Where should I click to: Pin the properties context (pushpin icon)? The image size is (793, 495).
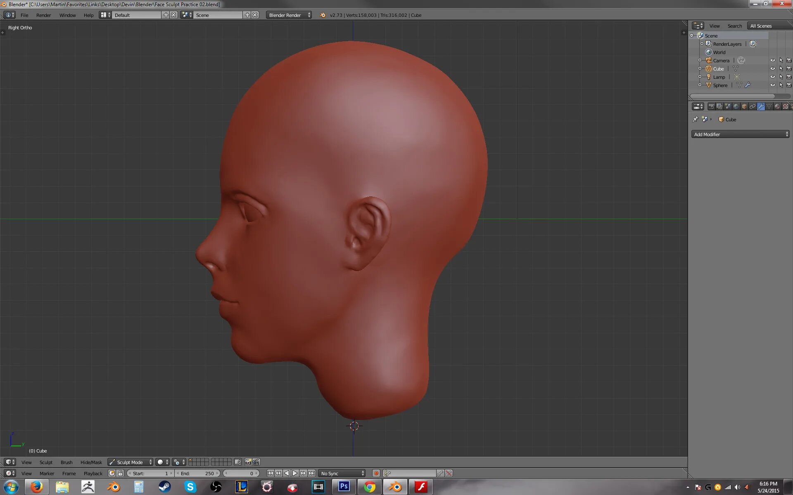pyautogui.click(x=696, y=120)
